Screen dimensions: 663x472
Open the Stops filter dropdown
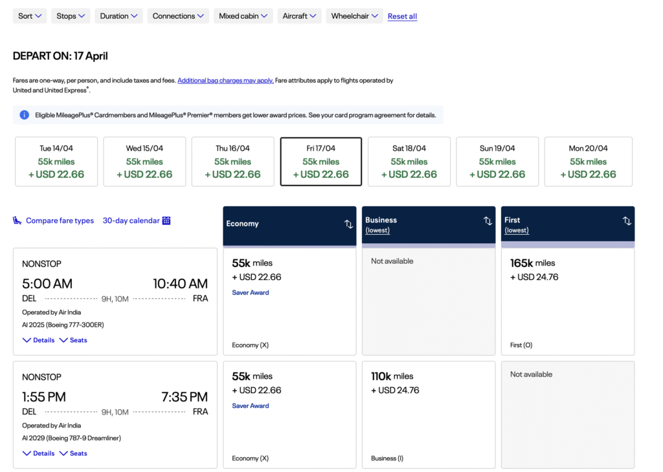pyautogui.click(x=70, y=16)
